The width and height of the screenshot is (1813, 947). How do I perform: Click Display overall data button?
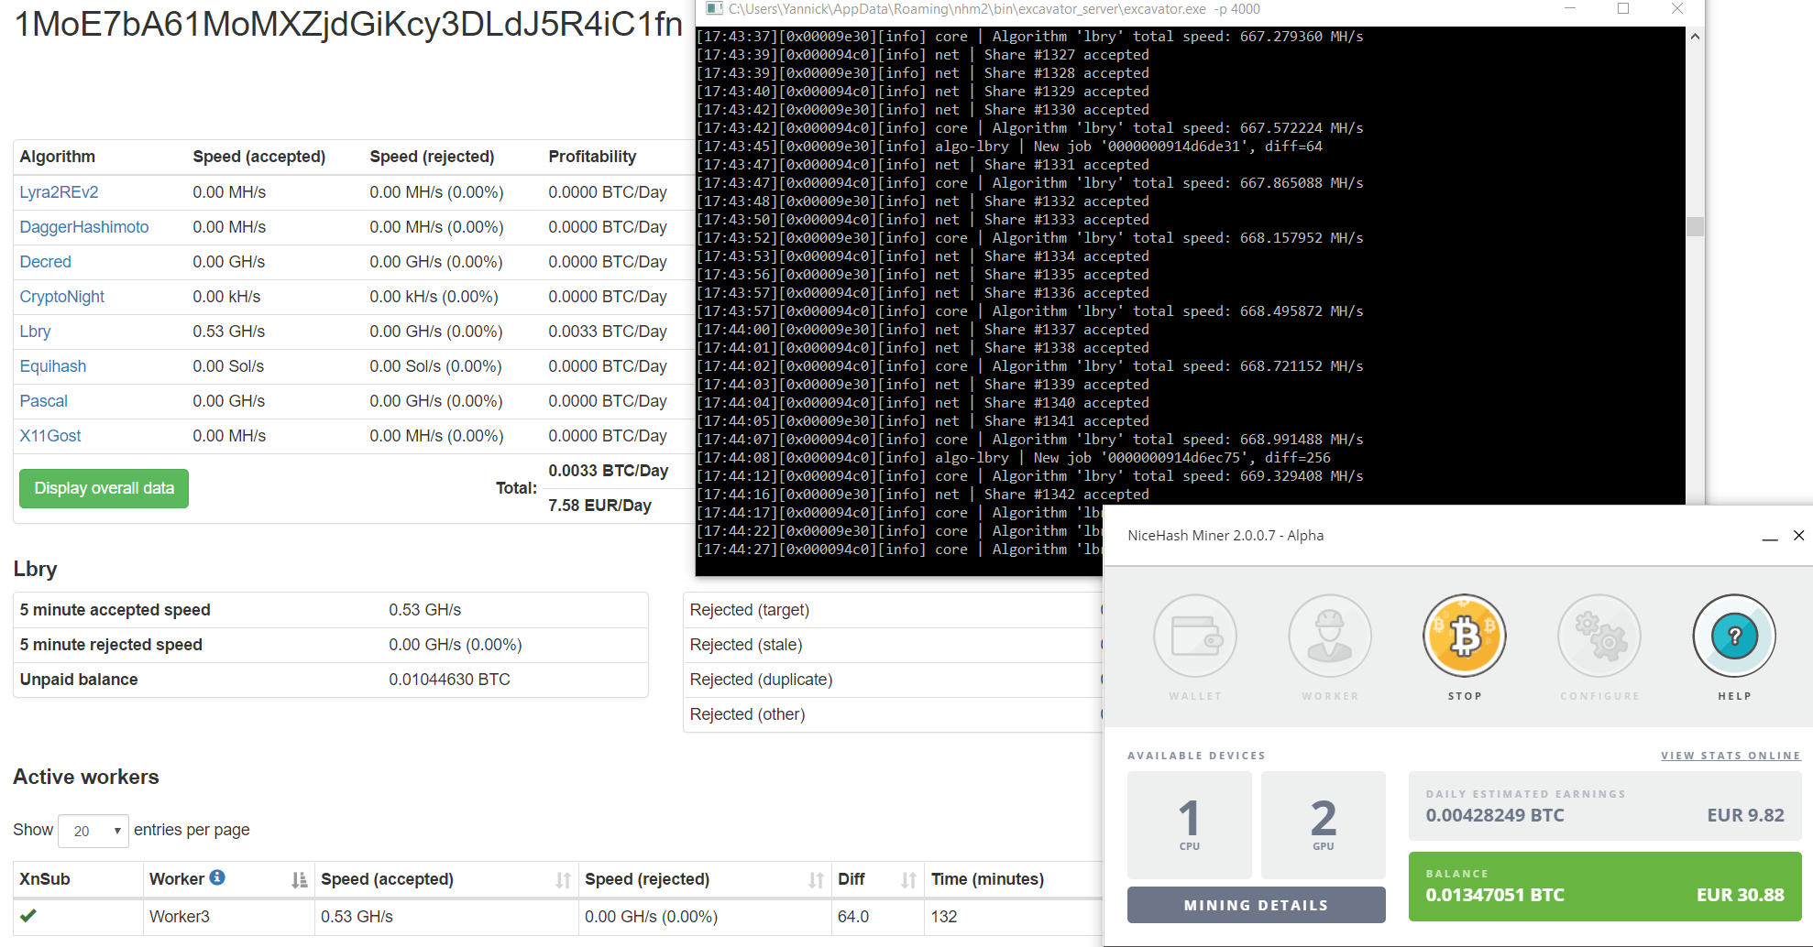coord(104,488)
